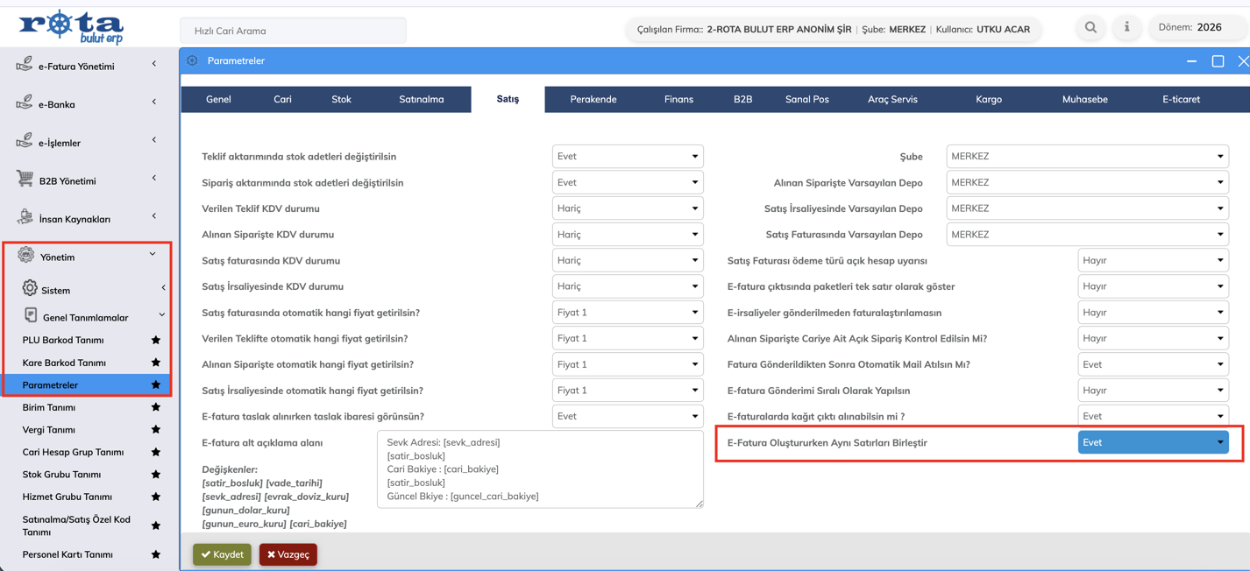1250x571 pixels.
Task: Switch to the Perakende tab
Action: point(593,100)
